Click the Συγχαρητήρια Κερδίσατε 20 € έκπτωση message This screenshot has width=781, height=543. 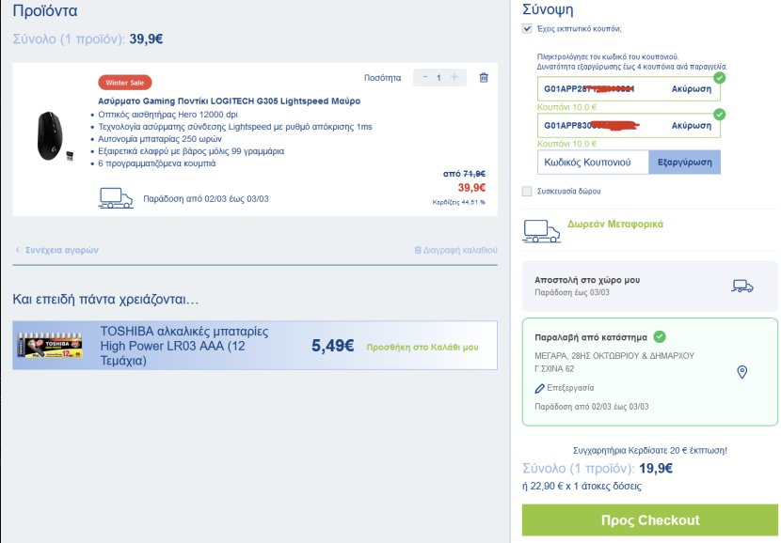click(x=649, y=450)
